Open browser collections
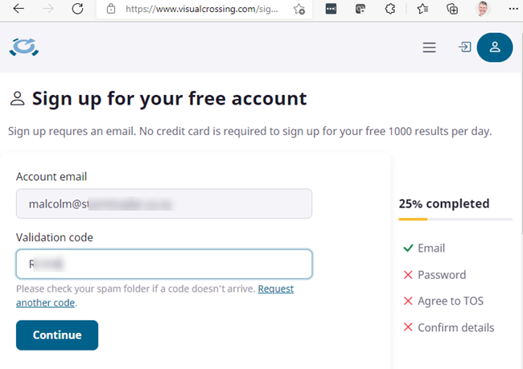This screenshot has width=523, height=369. (x=453, y=9)
